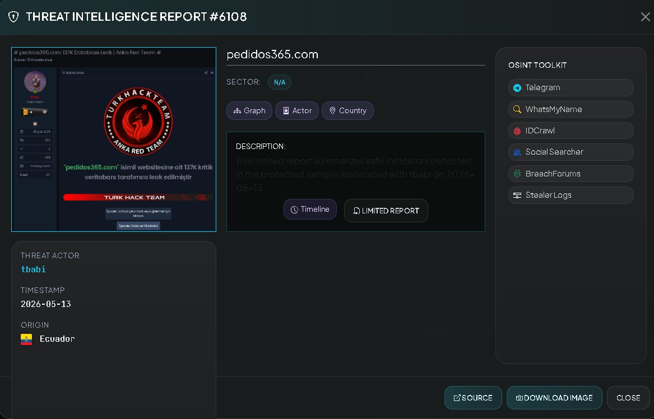
Task: Click the CLOSE button
Action: pyautogui.click(x=628, y=398)
